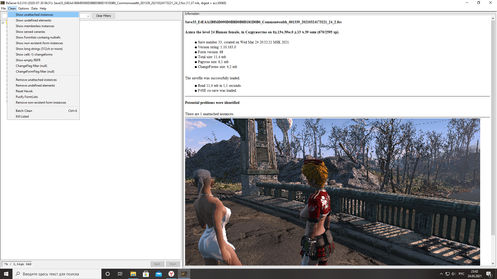Select Batch Clean menu item

[24, 111]
